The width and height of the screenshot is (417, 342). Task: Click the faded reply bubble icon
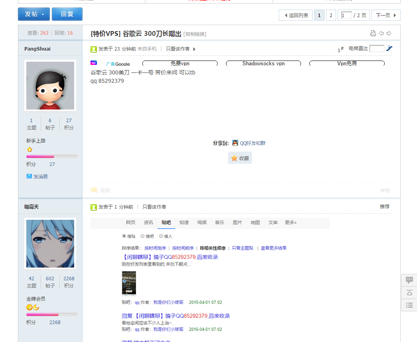point(94,190)
